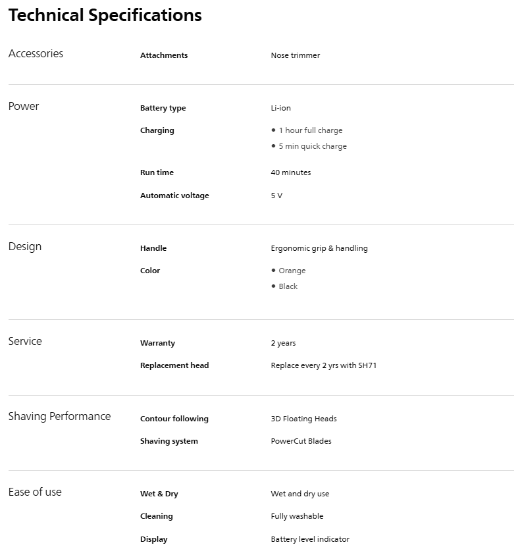This screenshot has height=551, width=520.
Task: Click the Service section heading
Action: point(25,342)
